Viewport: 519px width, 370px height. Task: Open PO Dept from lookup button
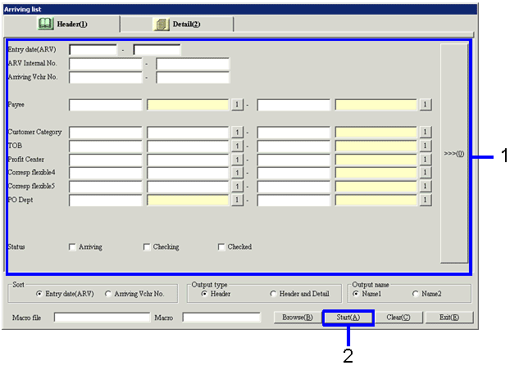pyautogui.click(x=237, y=201)
